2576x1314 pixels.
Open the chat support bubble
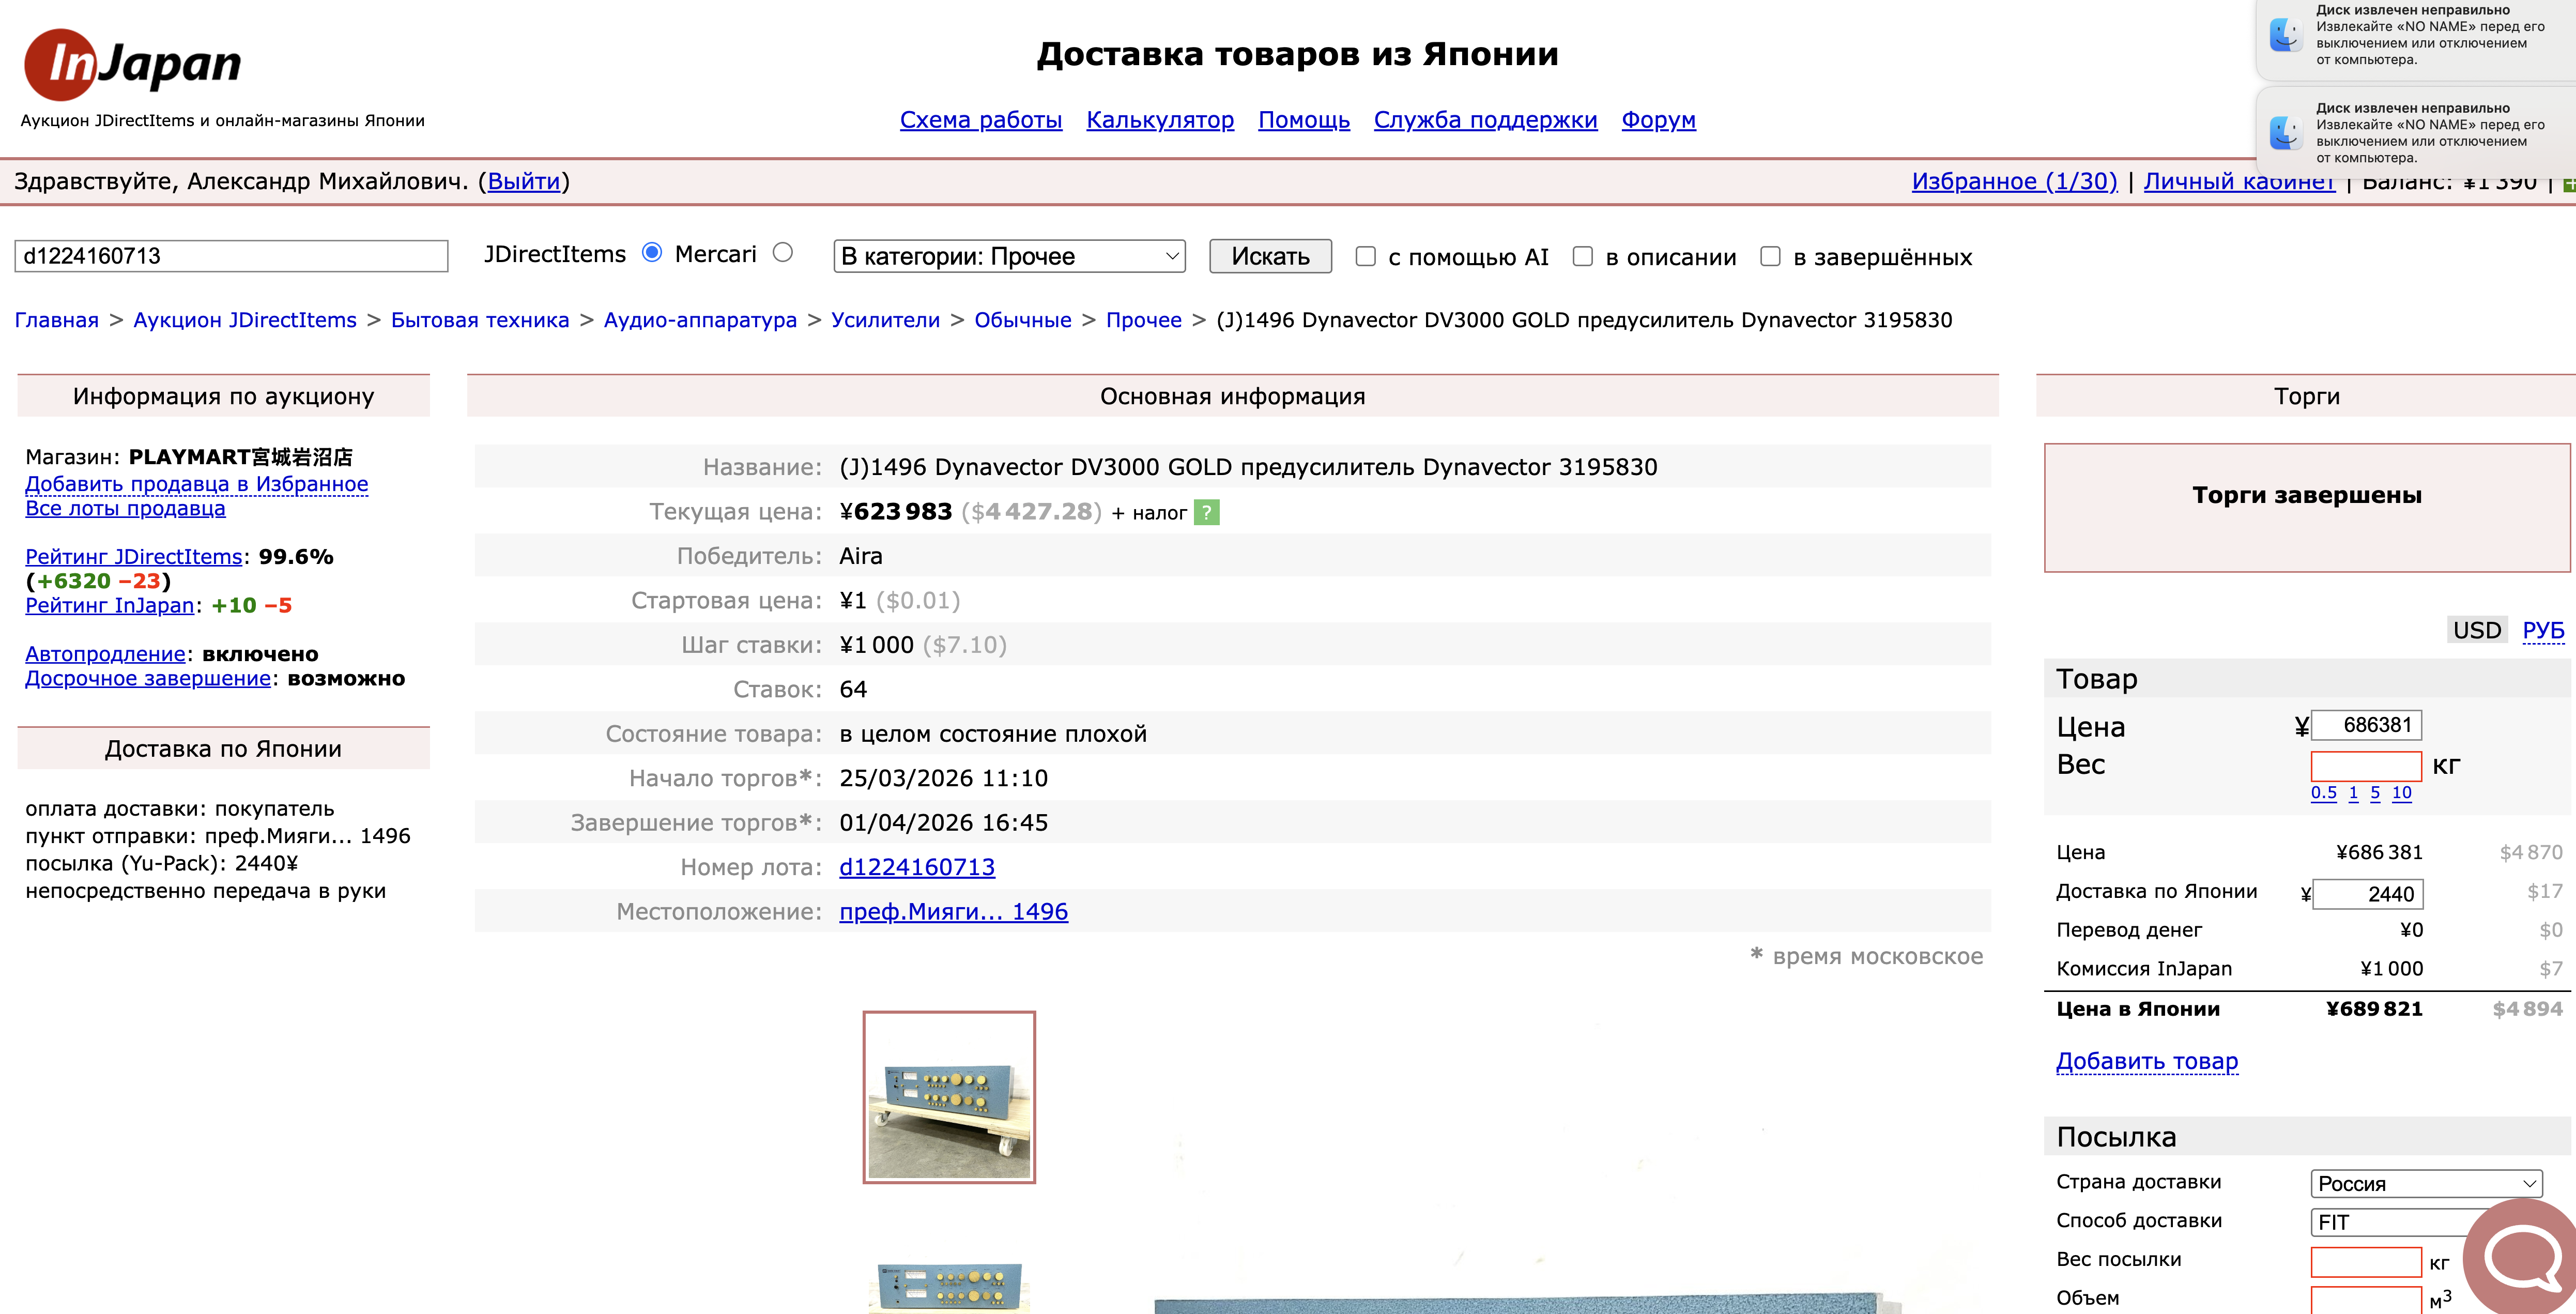click(x=2521, y=1258)
